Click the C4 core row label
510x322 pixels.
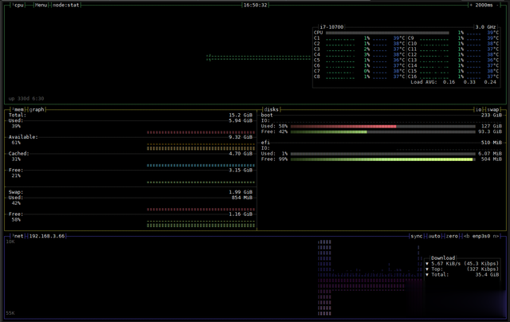click(x=317, y=55)
